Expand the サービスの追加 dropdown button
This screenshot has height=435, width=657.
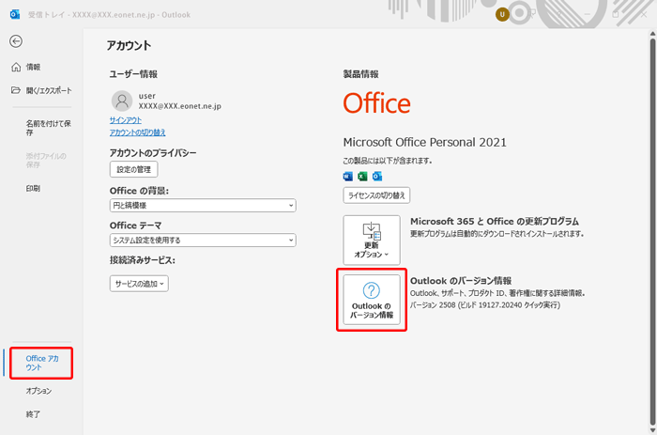[139, 283]
